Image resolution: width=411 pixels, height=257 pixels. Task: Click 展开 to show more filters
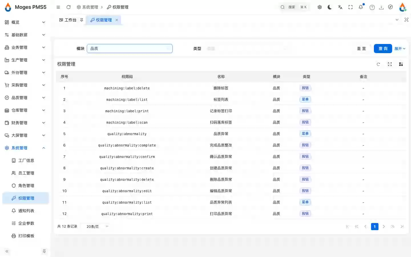click(400, 49)
